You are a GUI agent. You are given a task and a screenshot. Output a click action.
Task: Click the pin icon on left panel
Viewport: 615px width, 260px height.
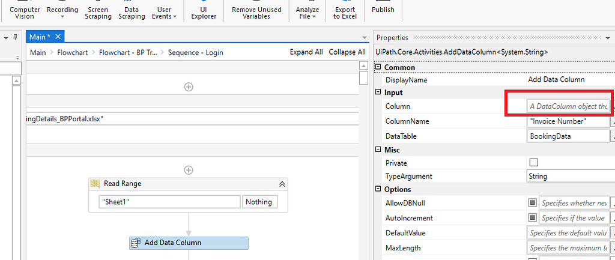click(x=7, y=37)
